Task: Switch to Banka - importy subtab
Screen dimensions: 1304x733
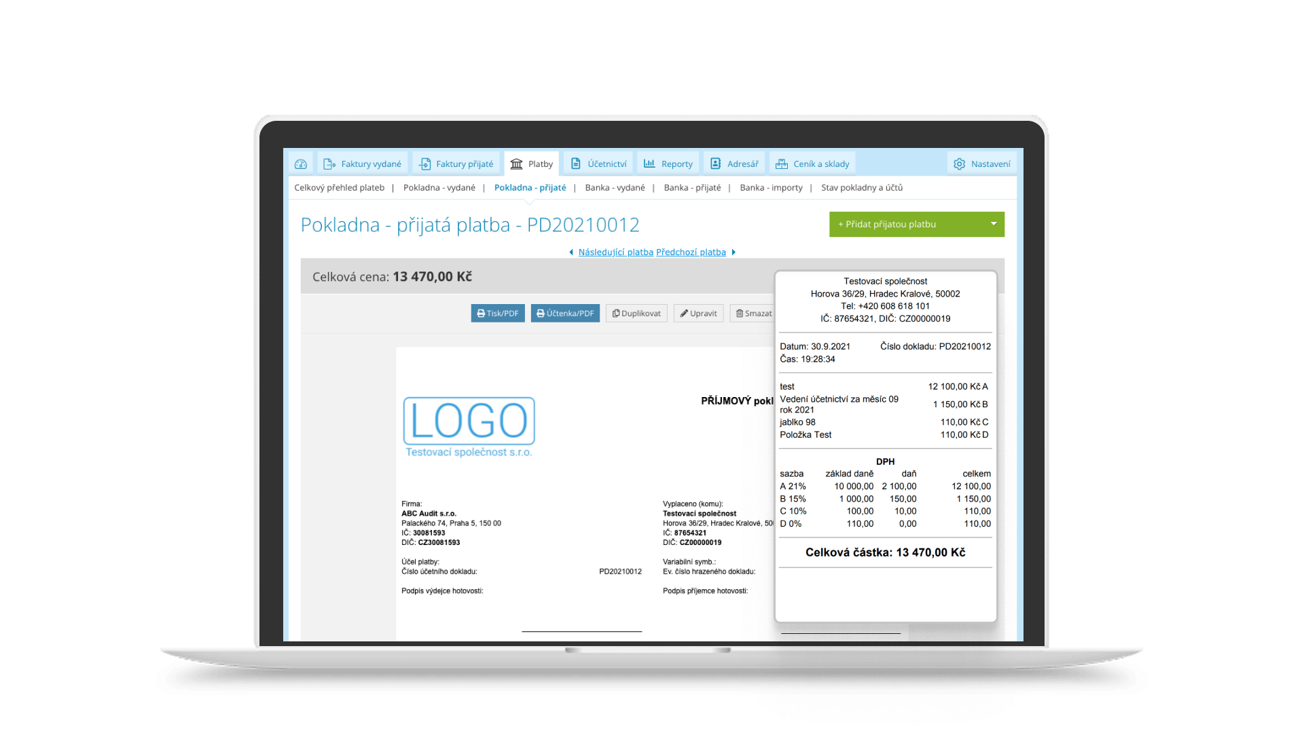Action: click(x=771, y=188)
